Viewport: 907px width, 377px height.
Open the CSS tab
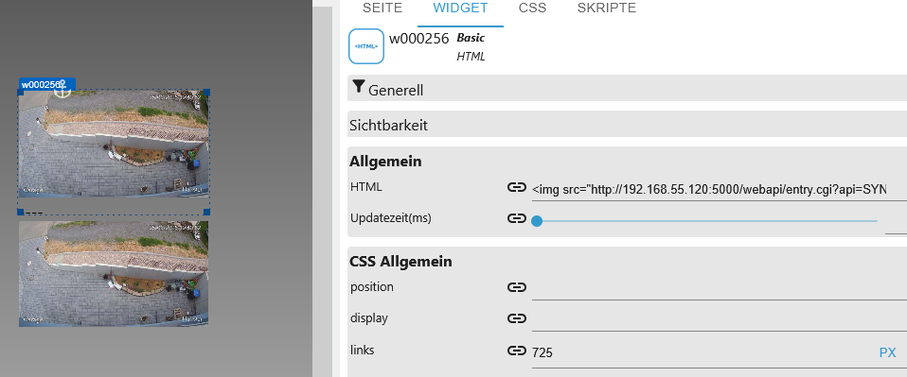tap(533, 9)
